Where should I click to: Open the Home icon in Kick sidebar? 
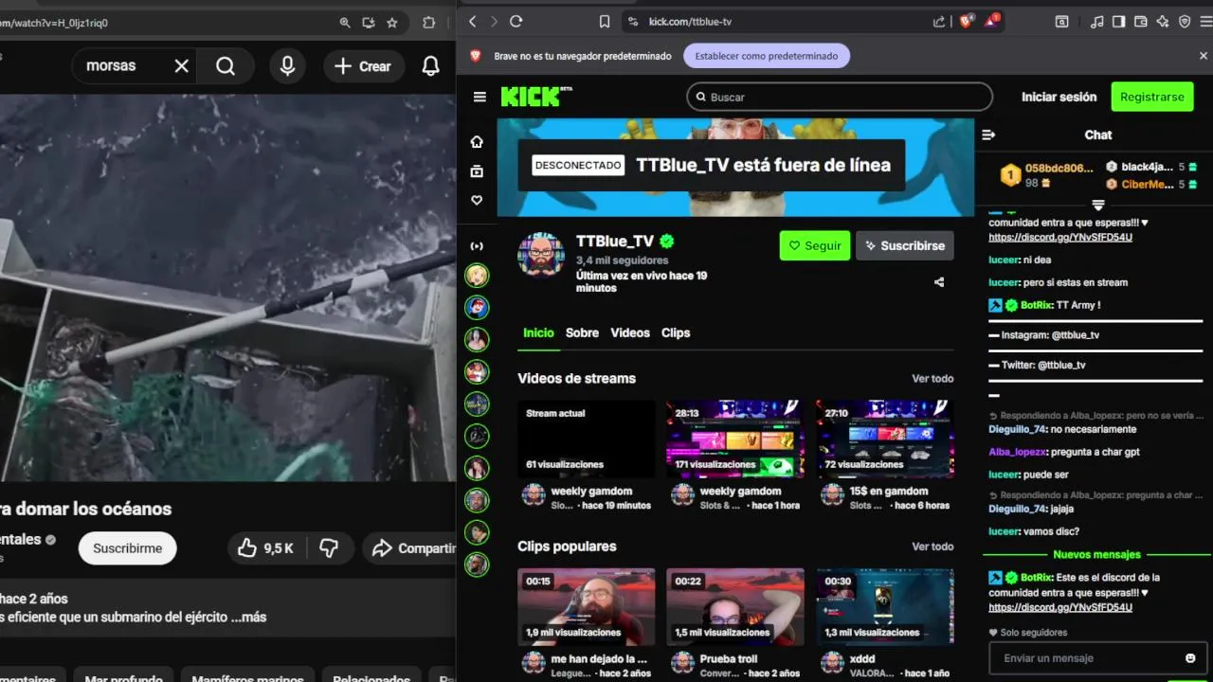(477, 142)
